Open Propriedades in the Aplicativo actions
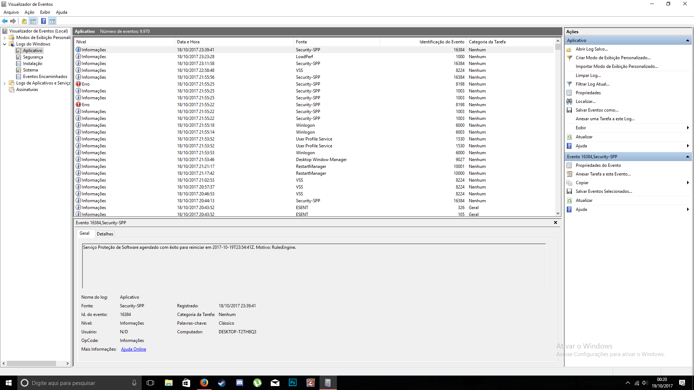The width and height of the screenshot is (694, 390). coord(588,93)
